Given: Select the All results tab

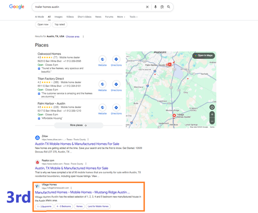Looking at the screenshot, I should pos(49,17).
